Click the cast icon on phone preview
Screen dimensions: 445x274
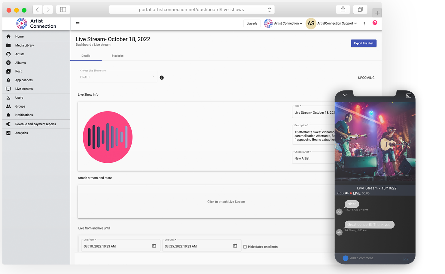pos(409,96)
